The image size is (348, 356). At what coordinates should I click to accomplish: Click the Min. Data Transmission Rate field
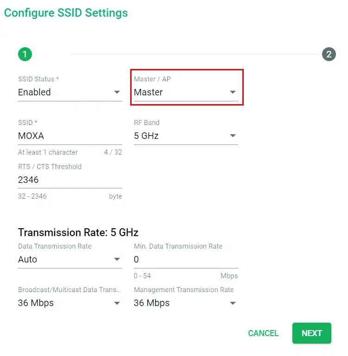pyautogui.click(x=185, y=259)
